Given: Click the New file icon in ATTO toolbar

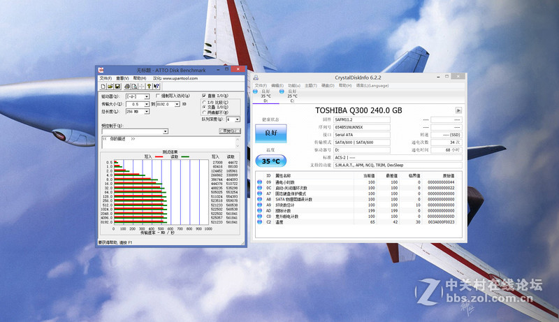Looking at the screenshot, I should [x=103, y=86].
